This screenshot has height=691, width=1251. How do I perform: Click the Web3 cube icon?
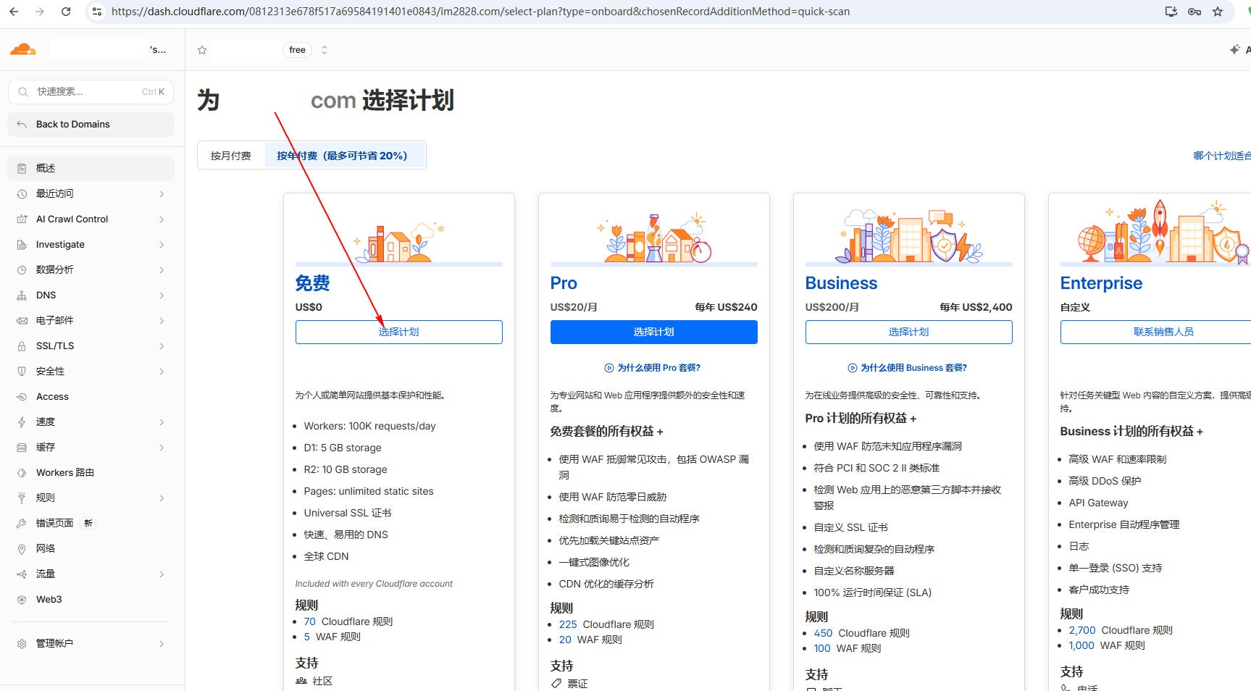(22, 600)
